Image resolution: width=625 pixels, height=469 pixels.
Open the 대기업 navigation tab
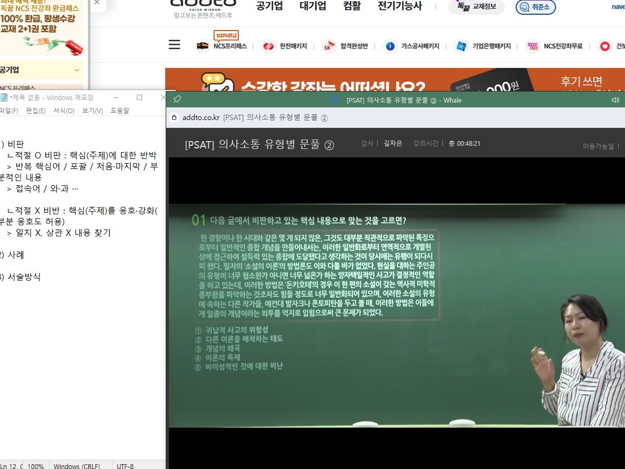pos(312,6)
